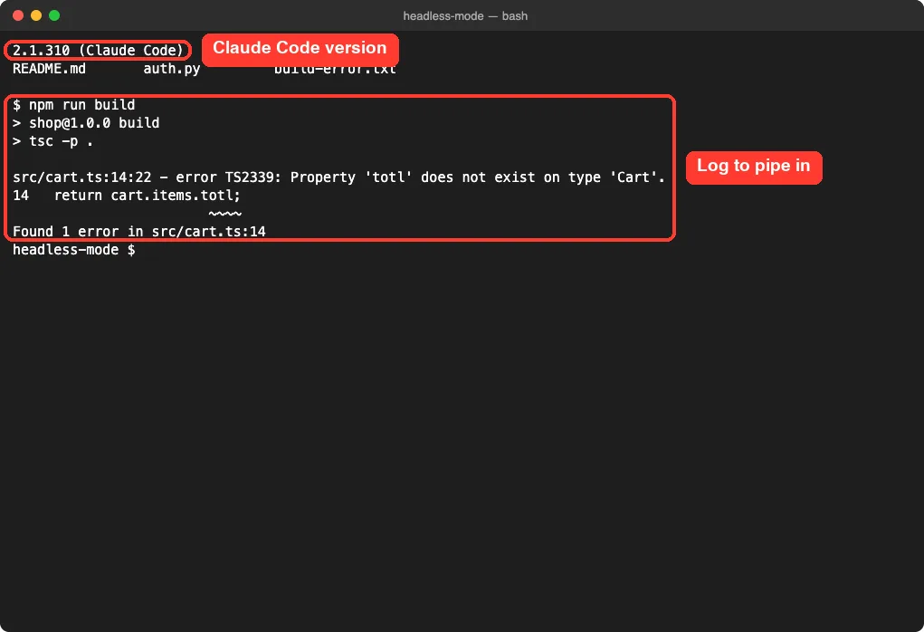Click the '> shop@1.0.0 build' line

click(x=86, y=123)
